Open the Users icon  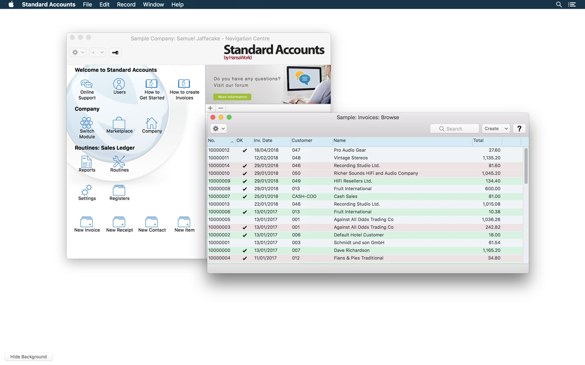[119, 84]
